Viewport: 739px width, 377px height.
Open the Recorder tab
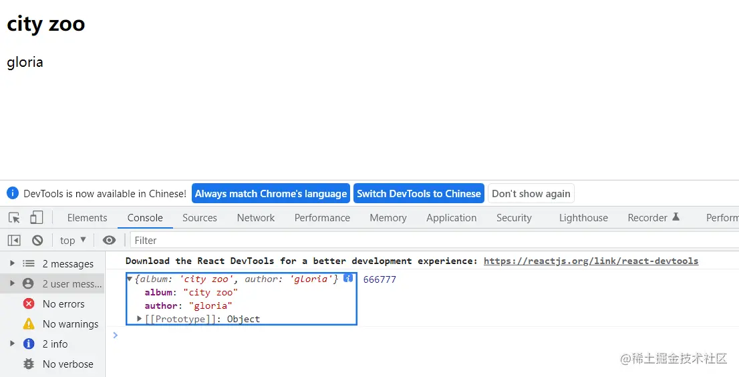(x=653, y=218)
